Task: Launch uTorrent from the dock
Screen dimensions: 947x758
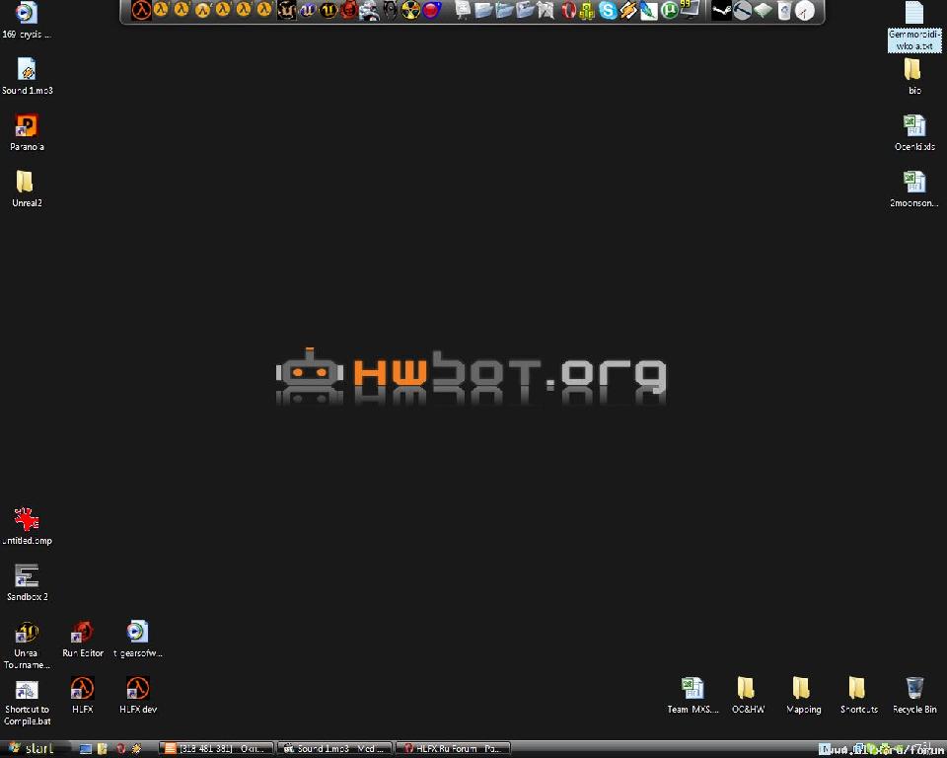Action: [x=669, y=10]
